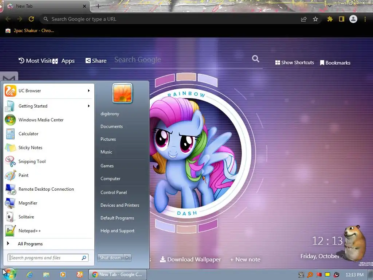373x280 pixels.
Task: Expand UC Browser jump list arrow
Action: pos(89,91)
